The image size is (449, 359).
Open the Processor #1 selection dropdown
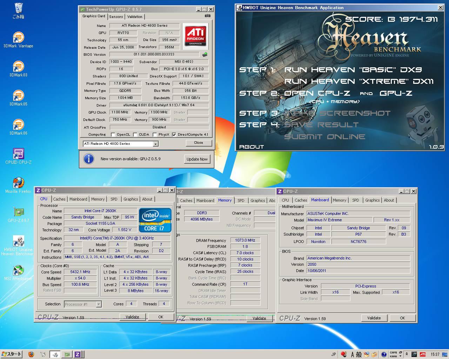point(99,304)
